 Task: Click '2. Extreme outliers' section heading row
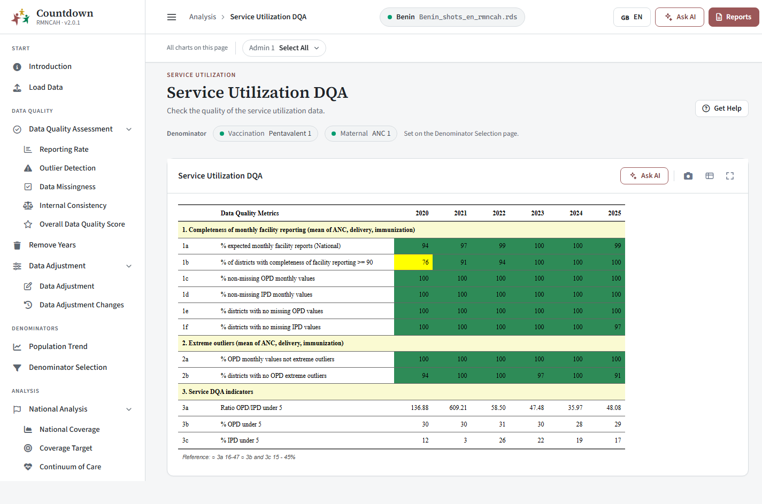tap(402, 343)
